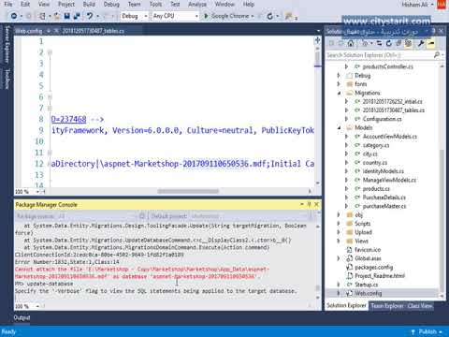Select purchaseMaster.cs in Models
The width and height of the screenshot is (449, 337).
pos(384,206)
